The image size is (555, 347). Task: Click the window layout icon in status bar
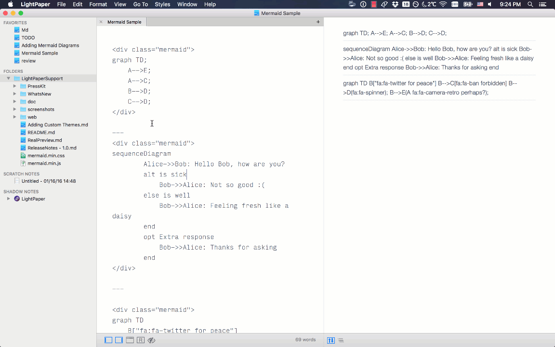pos(130,340)
